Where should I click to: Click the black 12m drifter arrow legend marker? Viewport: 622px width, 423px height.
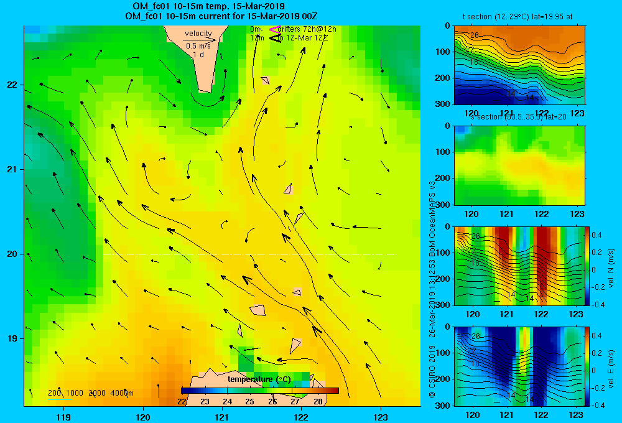point(276,38)
